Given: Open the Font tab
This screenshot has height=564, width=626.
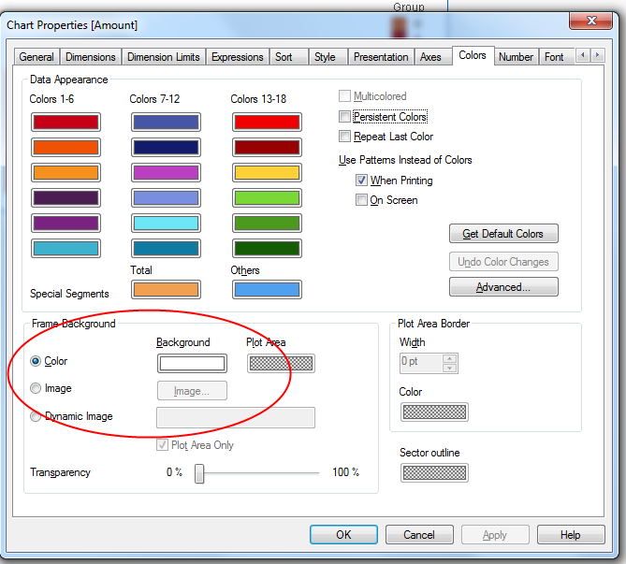Looking at the screenshot, I should click(557, 57).
